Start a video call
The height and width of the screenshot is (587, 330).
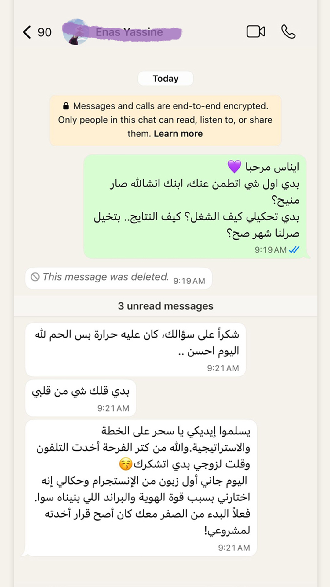256,32
